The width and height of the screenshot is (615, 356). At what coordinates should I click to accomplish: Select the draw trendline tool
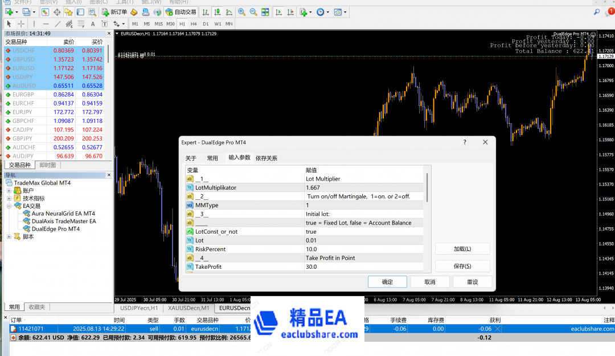pos(58,24)
